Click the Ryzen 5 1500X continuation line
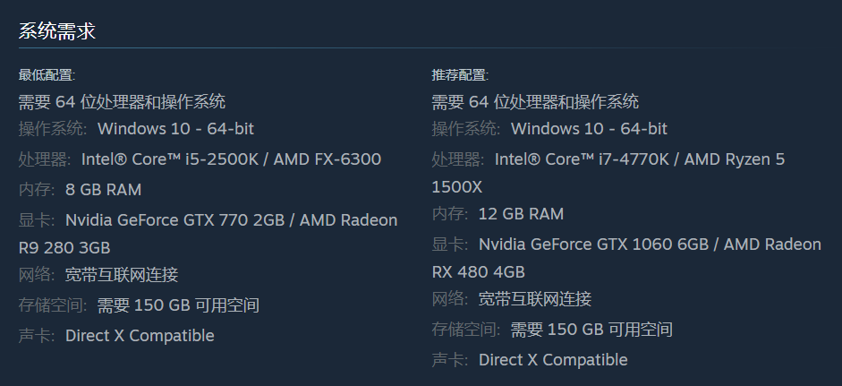Viewport: 842px width, 386px height. click(456, 187)
